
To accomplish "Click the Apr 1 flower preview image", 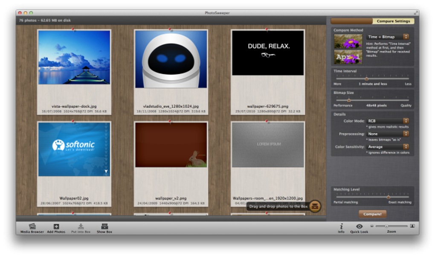I will click(x=348, y=57).
